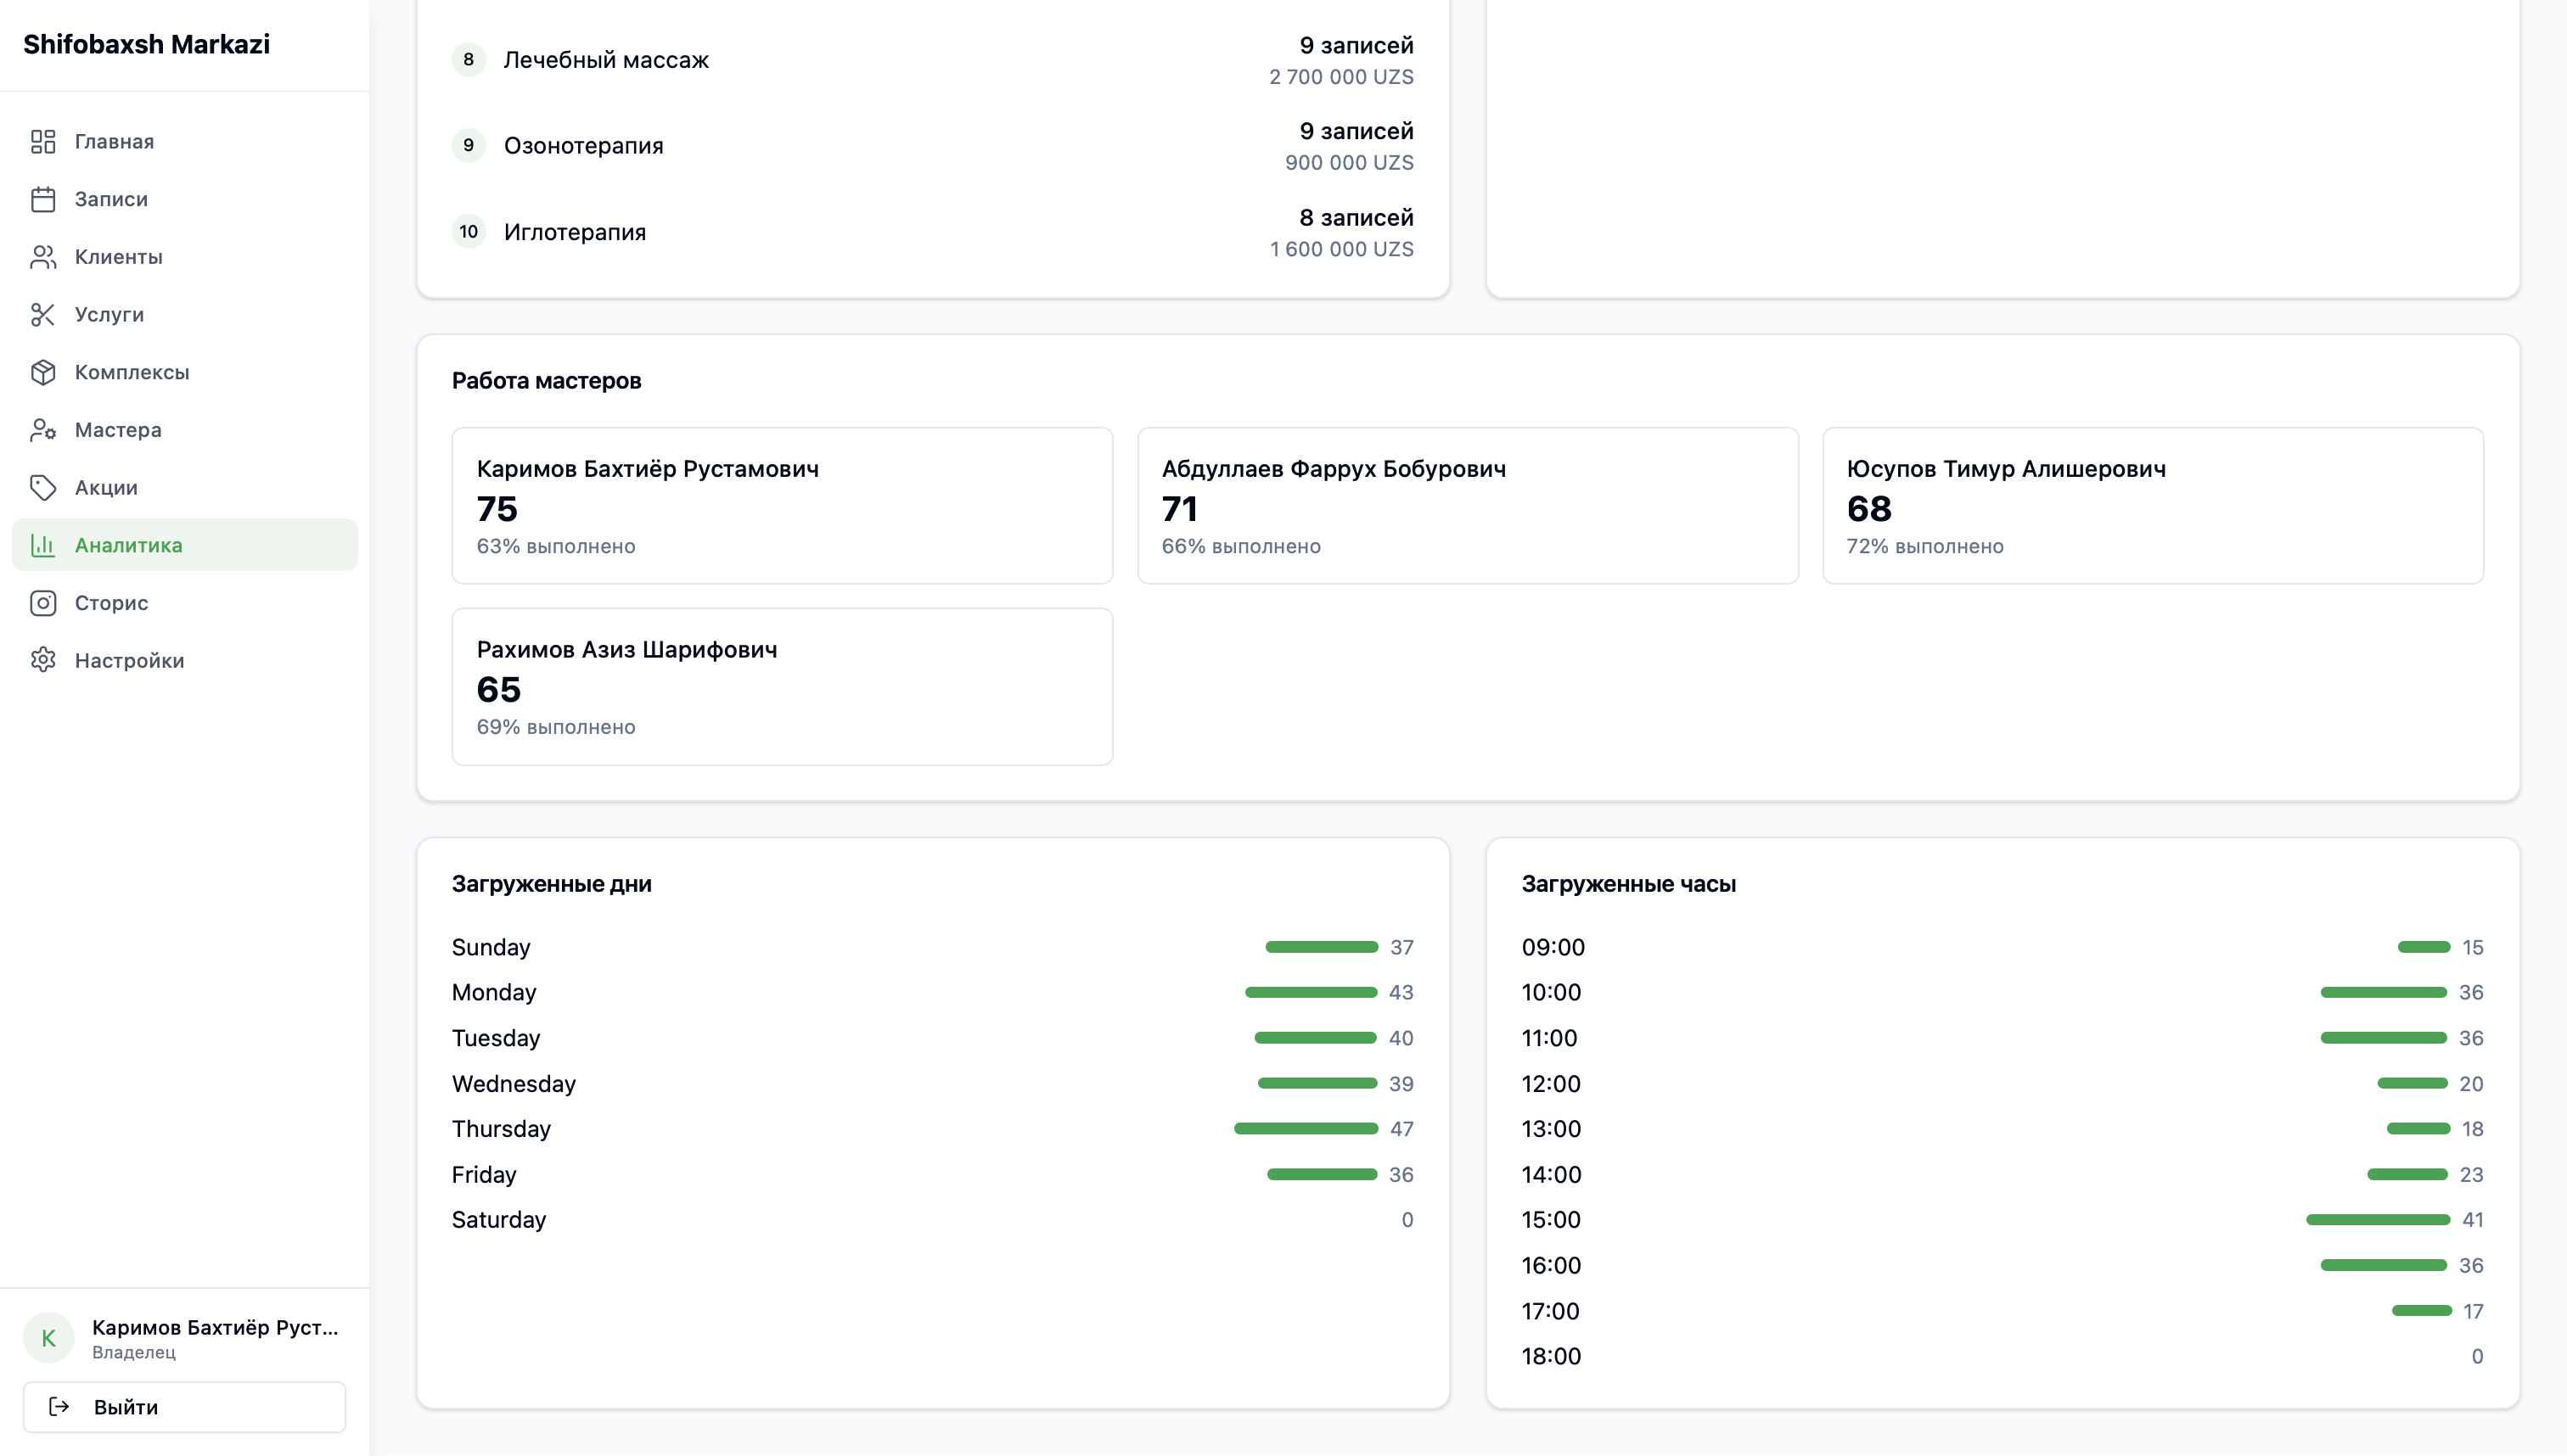Screen dimensions: 2567x1456
Task: Select the Мастера staff icon
Action: 44,430
